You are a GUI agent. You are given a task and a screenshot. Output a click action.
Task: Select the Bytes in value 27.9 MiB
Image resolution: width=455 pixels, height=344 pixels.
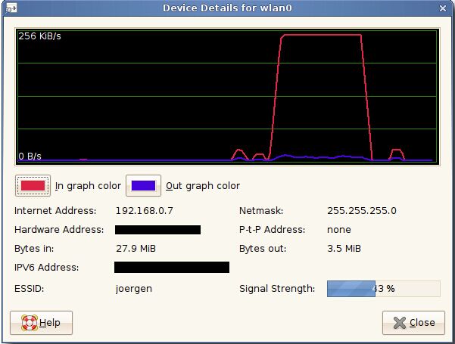[x=136, y=249]
